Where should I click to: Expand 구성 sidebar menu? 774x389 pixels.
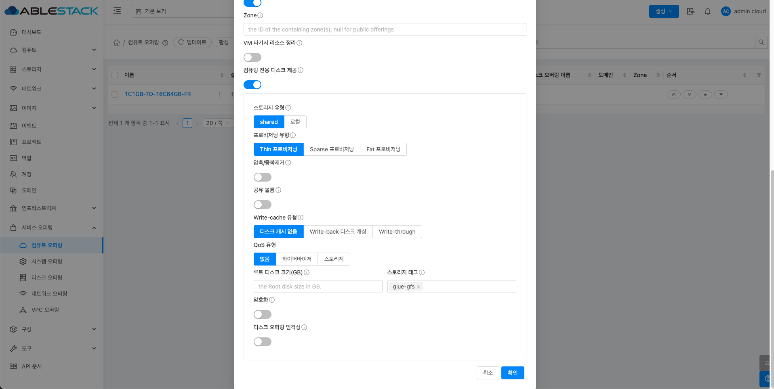52,329
